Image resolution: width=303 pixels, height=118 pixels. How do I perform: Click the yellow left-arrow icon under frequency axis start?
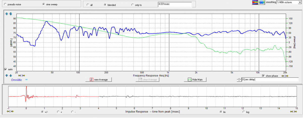pyautogui.click(x=19, y=75)
